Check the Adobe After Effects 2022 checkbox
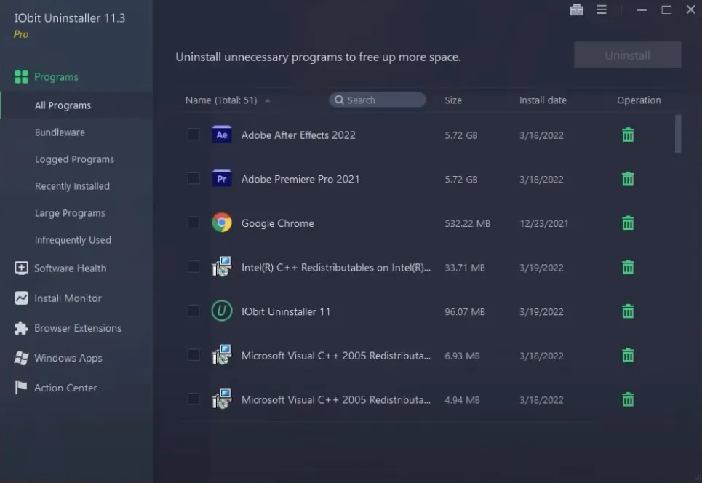 point(194,135)
